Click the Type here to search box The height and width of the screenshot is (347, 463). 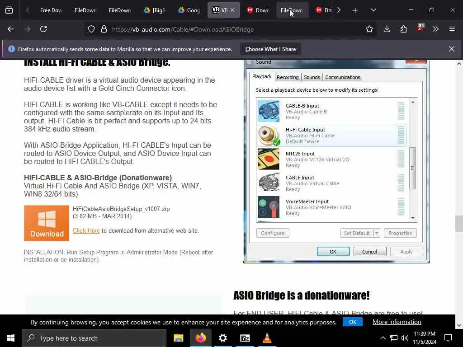point(94,338)
